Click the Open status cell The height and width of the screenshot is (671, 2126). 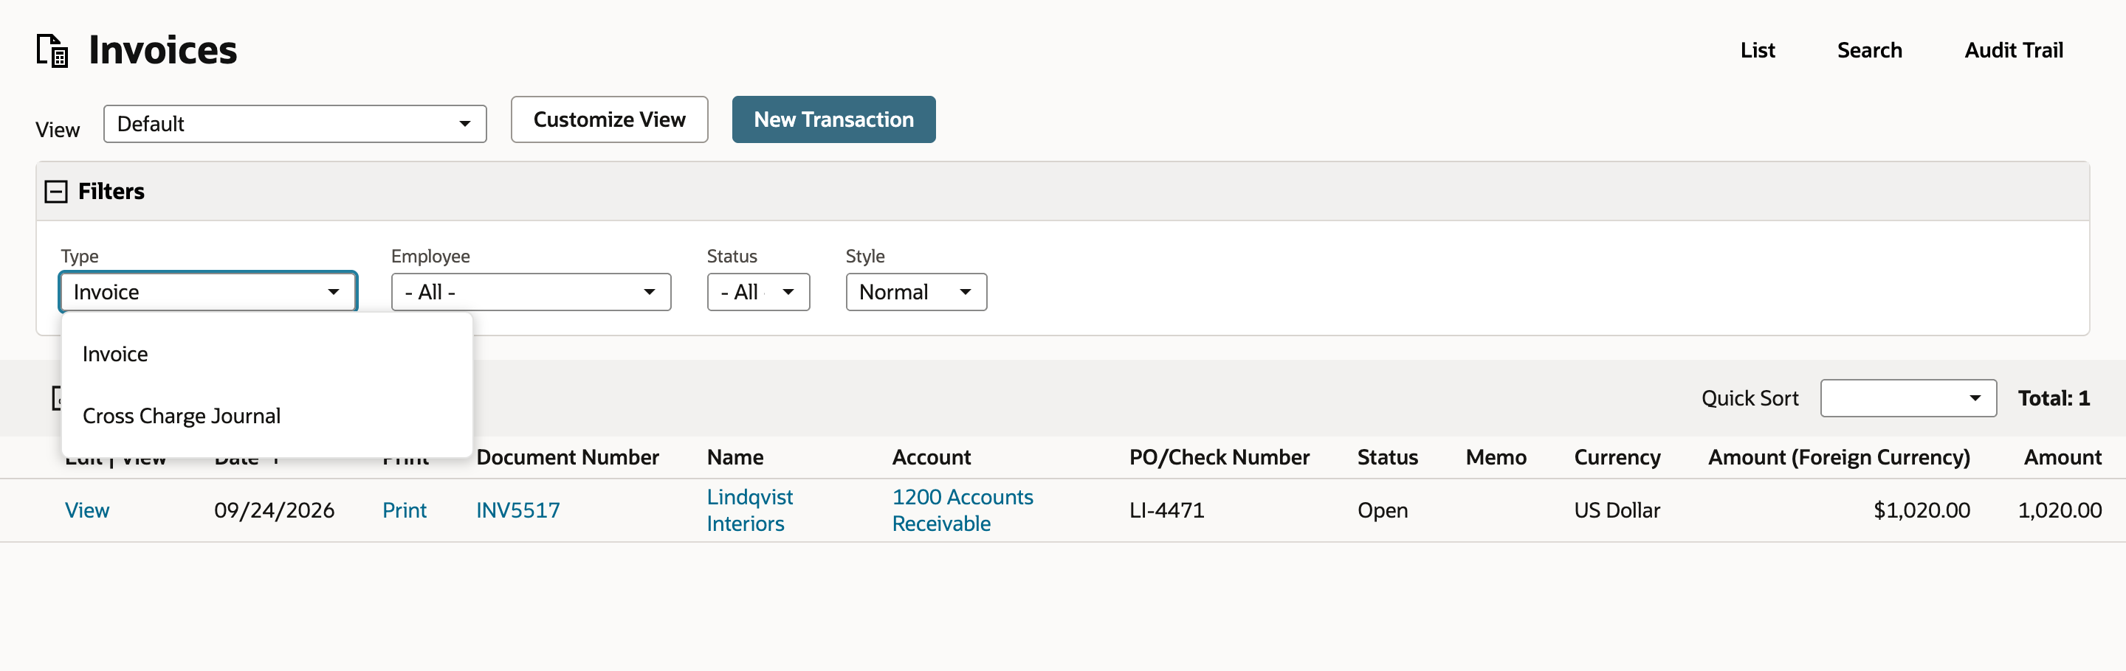point(1383,510)
